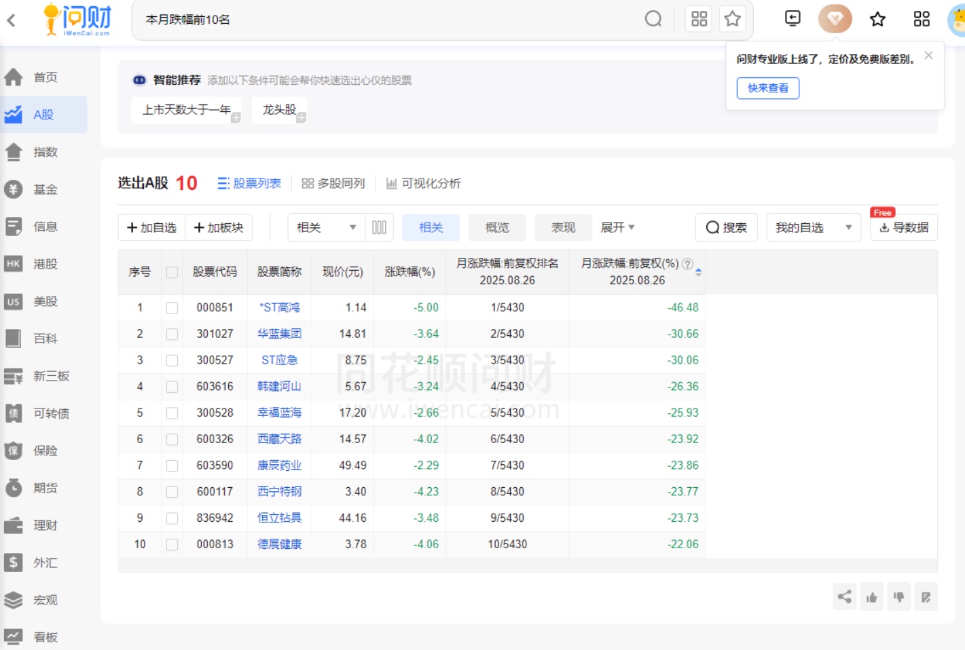
Task: Open the iWencai logo home
Action: coord(77,20)
